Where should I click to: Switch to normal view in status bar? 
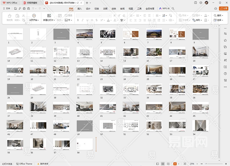tap(157, 164)
